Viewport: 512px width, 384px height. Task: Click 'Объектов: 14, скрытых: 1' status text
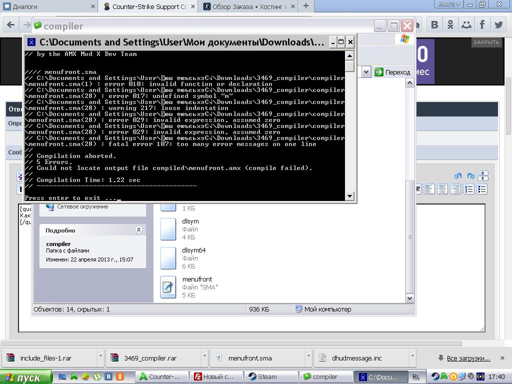(x=71, y=309)
